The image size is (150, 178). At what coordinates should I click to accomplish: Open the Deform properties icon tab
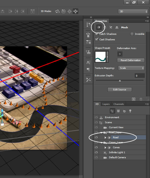coord(105,27)
